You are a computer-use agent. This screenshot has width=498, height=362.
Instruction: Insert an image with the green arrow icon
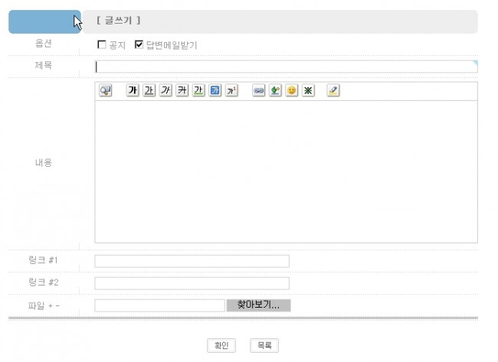tap(275, 90)
